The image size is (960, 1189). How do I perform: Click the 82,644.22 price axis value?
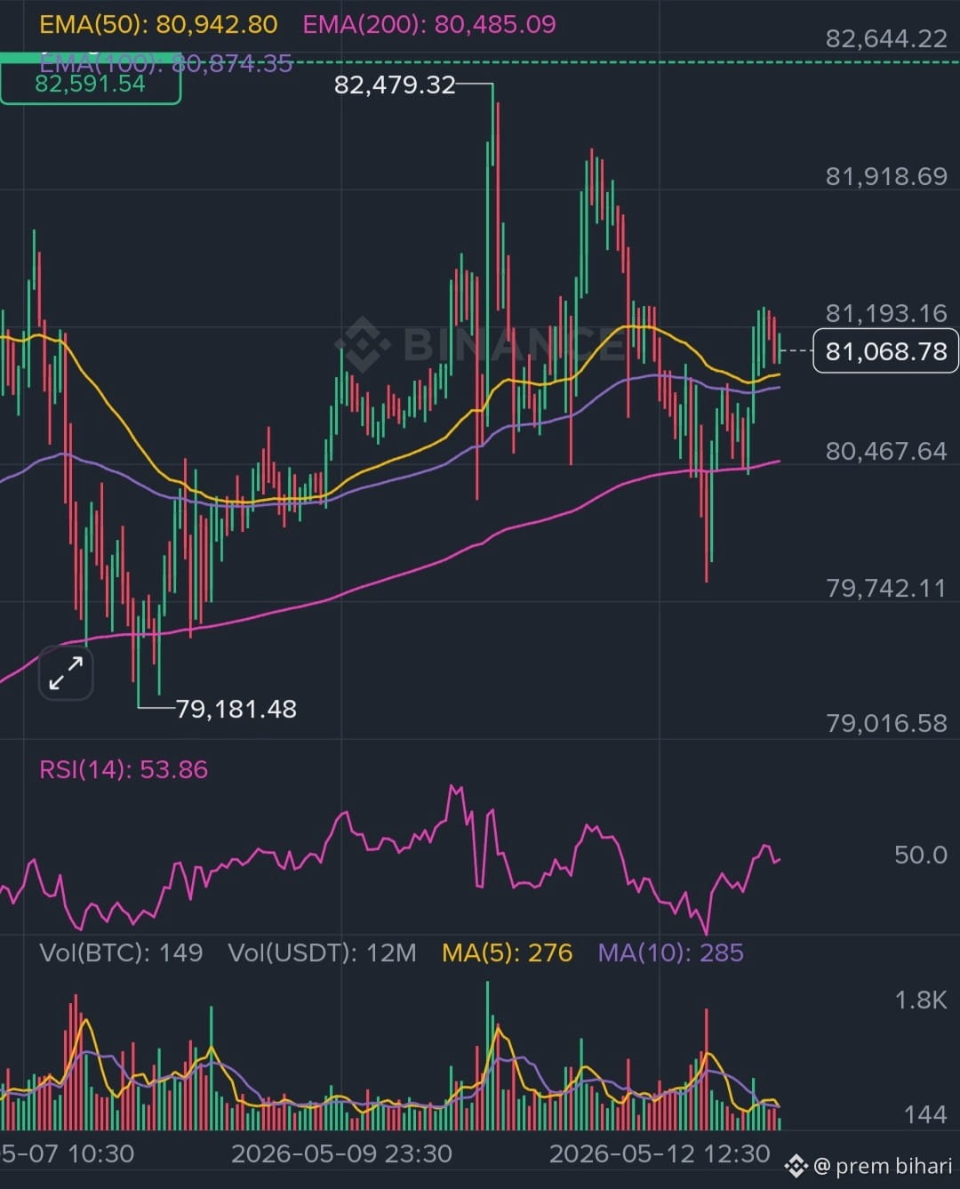click(x=886, y=38)
